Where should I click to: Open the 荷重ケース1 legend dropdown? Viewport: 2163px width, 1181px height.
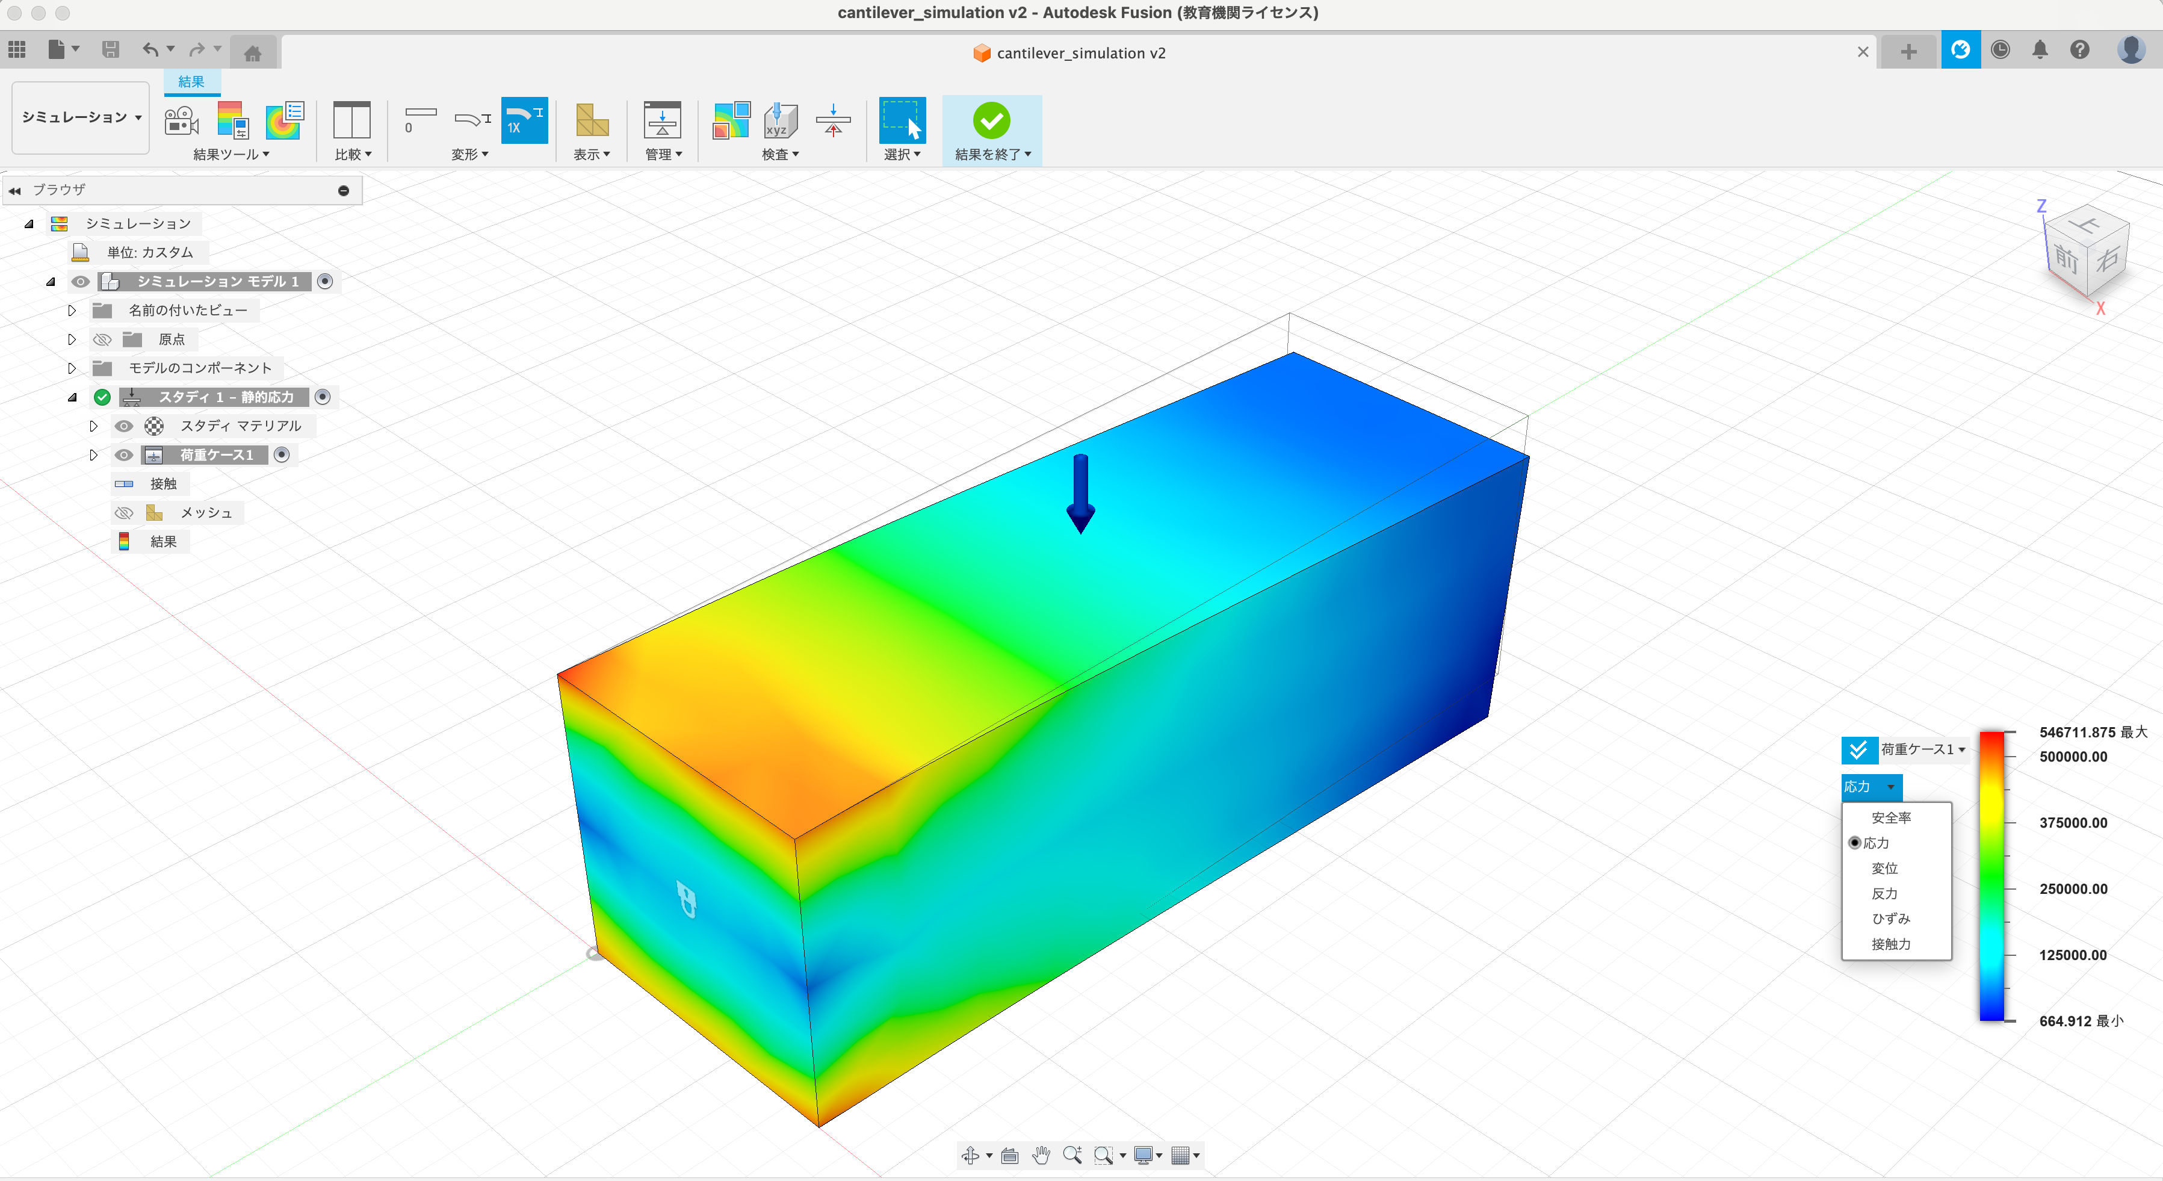tap(1922, 749)
